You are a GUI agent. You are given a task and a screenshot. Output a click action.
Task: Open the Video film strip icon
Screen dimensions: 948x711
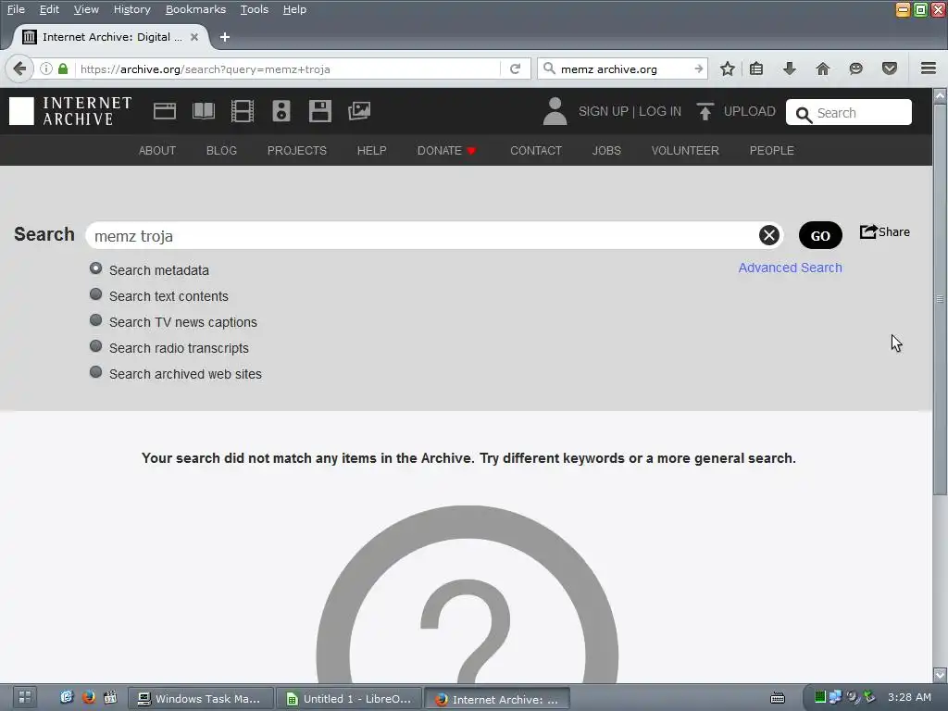243,111
